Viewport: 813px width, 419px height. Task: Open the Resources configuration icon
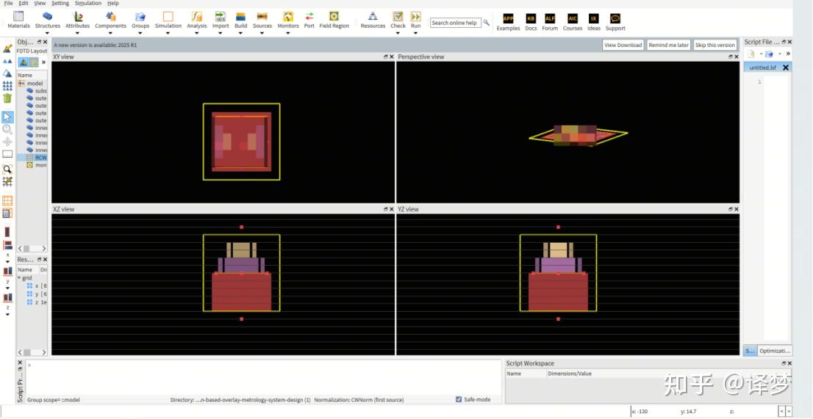(373, 17)
